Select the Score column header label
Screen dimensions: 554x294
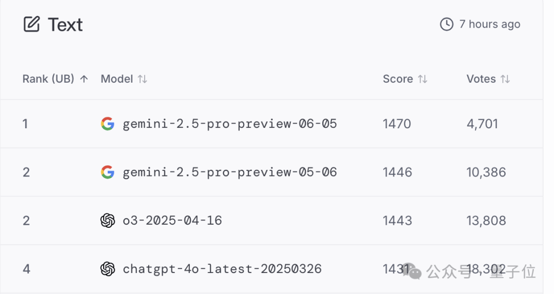(x=398, y=79)
